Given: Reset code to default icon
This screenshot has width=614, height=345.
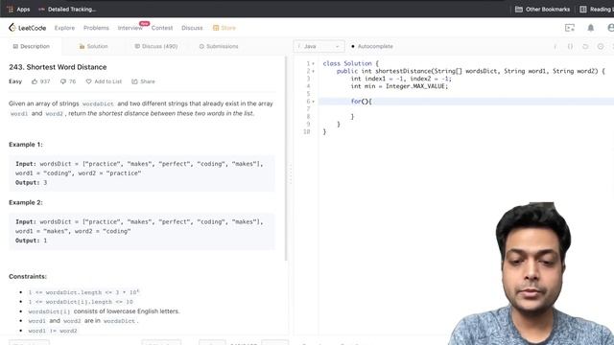Looking at the screenshot, I should pos(585,47).
